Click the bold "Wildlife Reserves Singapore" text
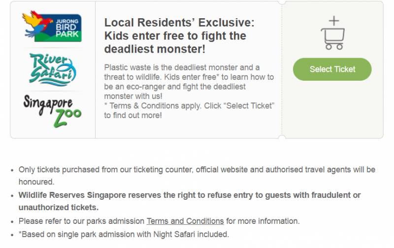This screenshot has height=248, width=394. [x=72, y=195]
